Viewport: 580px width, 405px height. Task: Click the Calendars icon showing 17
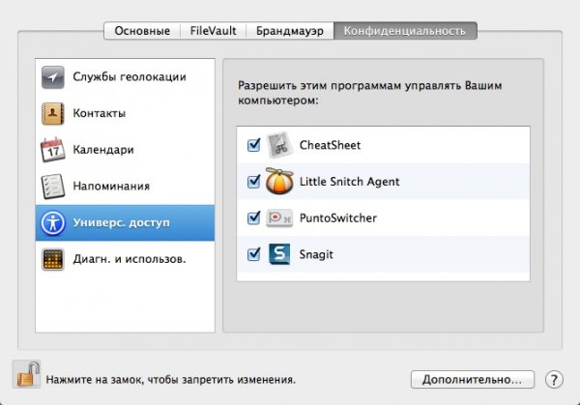[52, 150]
